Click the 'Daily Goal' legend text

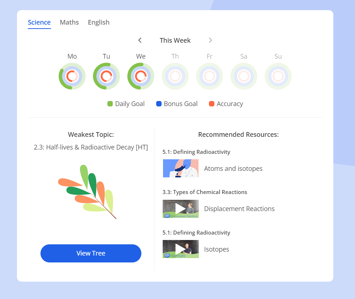[x=130, y=104]
